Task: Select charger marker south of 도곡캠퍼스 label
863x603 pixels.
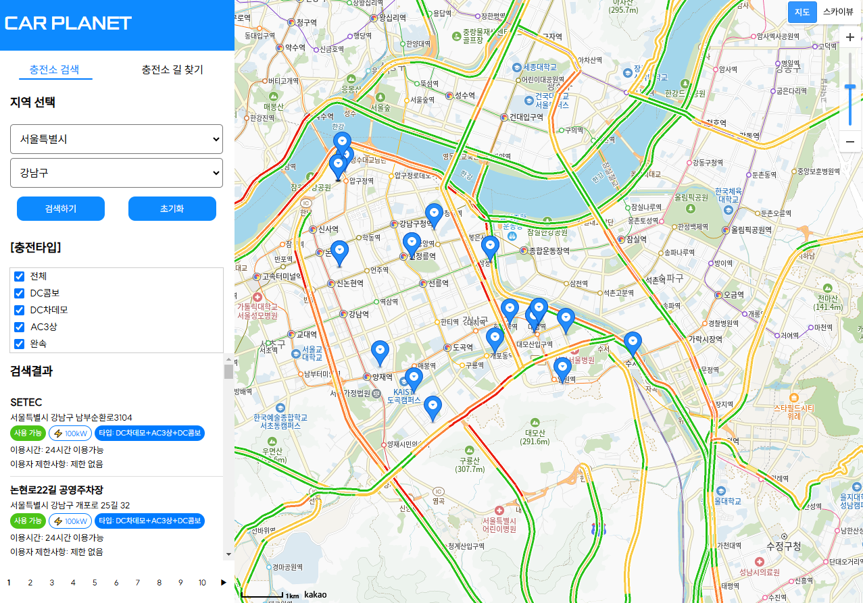Action: 433,409
